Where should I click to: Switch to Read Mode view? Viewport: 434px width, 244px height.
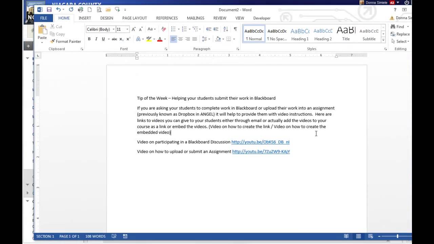[x=346, y=236]
